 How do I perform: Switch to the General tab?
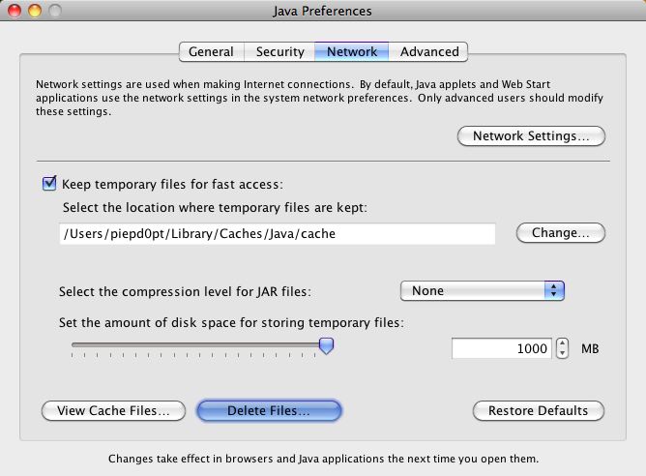click(212, 51)
